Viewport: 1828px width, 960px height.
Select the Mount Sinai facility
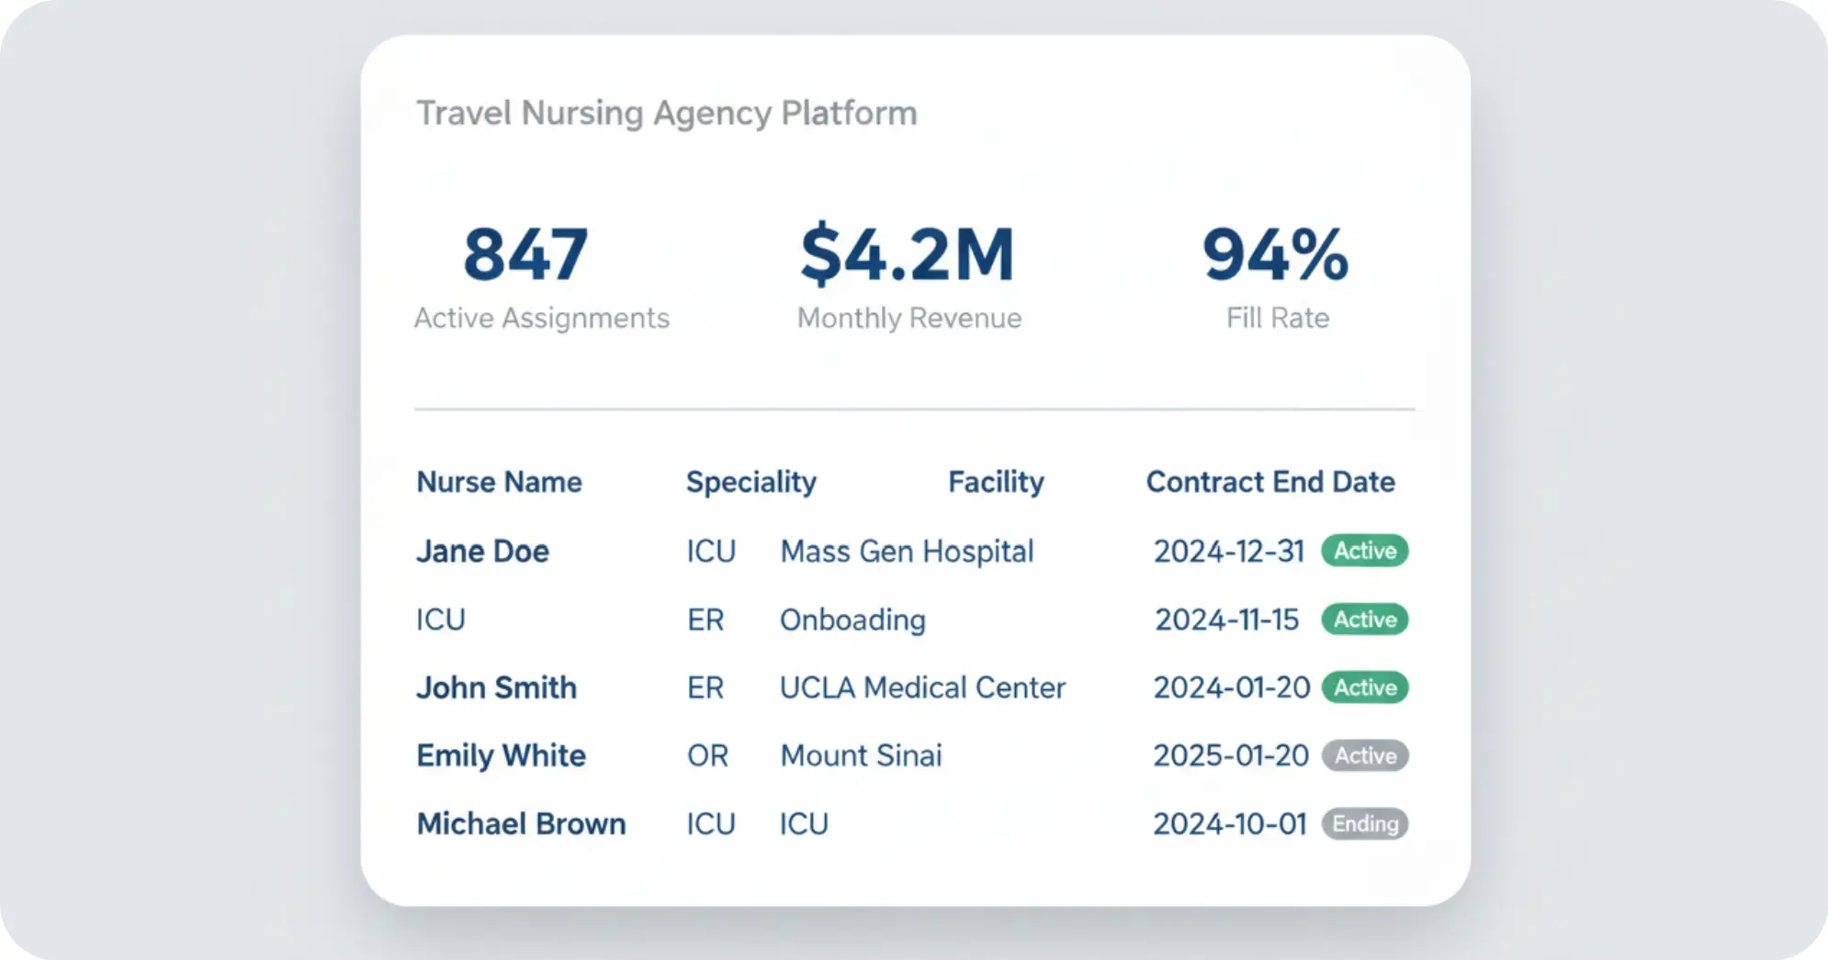point(862,755)
